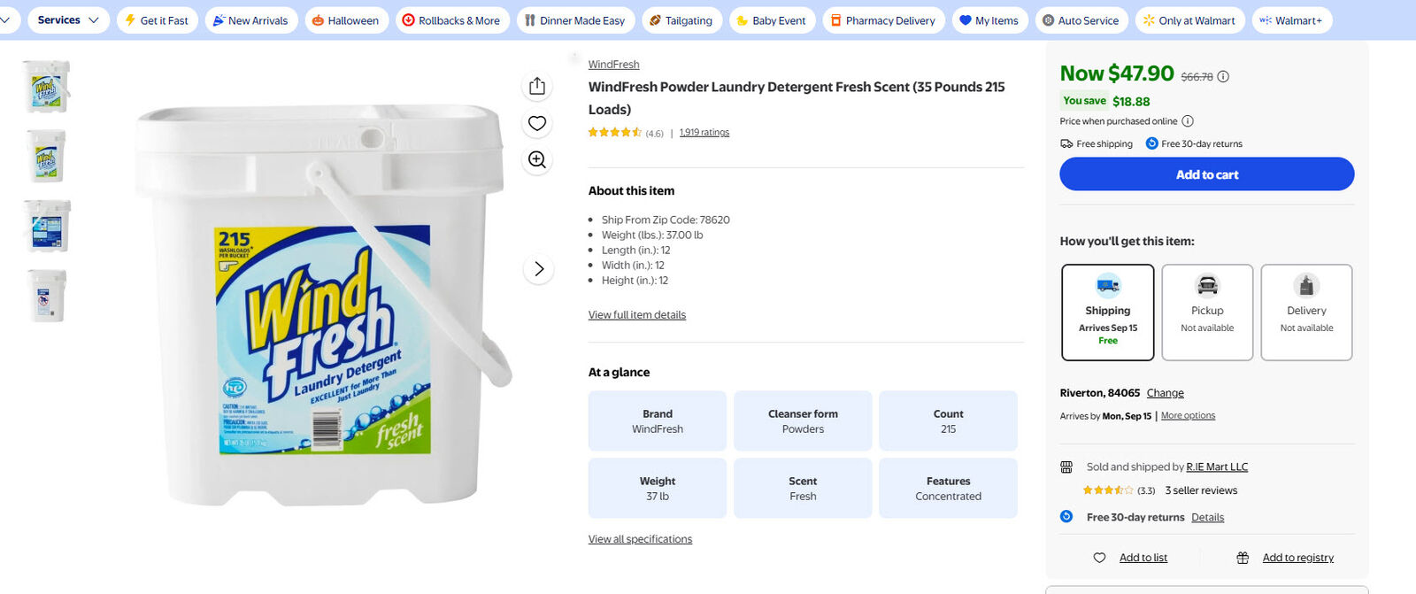Open the View full item details link

(x=637, y=315)
